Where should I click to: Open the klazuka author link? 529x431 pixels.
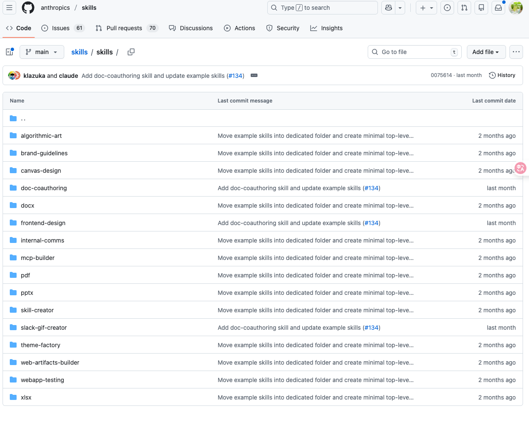pyautogui.click(x=34, y=76)
